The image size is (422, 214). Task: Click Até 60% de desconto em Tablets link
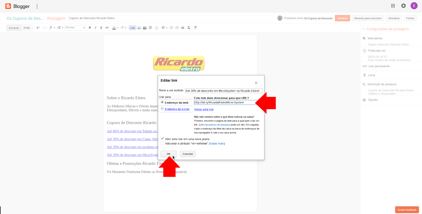point(132,131)
